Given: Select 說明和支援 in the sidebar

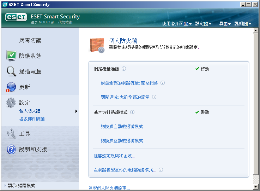Looking at the screenshot, I should point(33,149).
